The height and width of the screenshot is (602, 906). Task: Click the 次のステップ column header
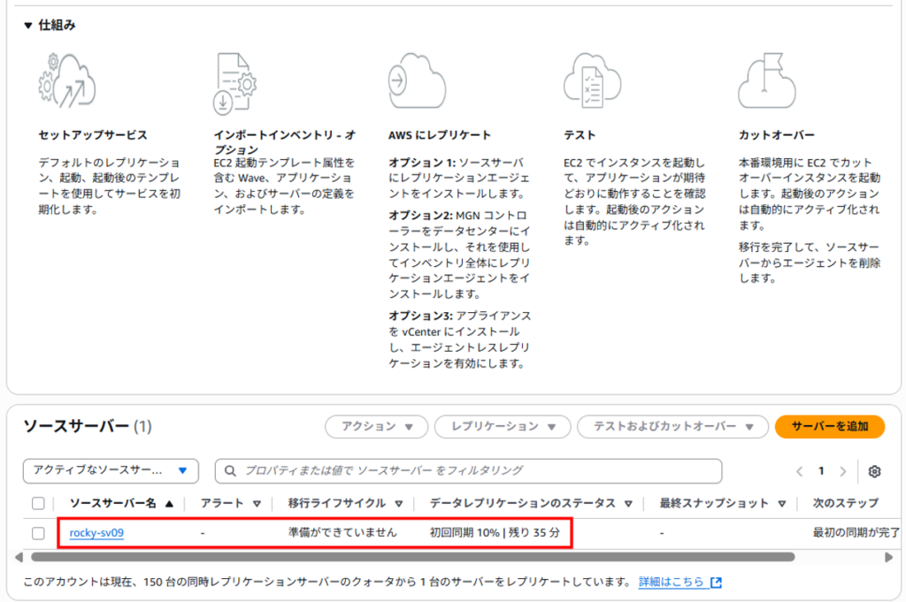845,503
